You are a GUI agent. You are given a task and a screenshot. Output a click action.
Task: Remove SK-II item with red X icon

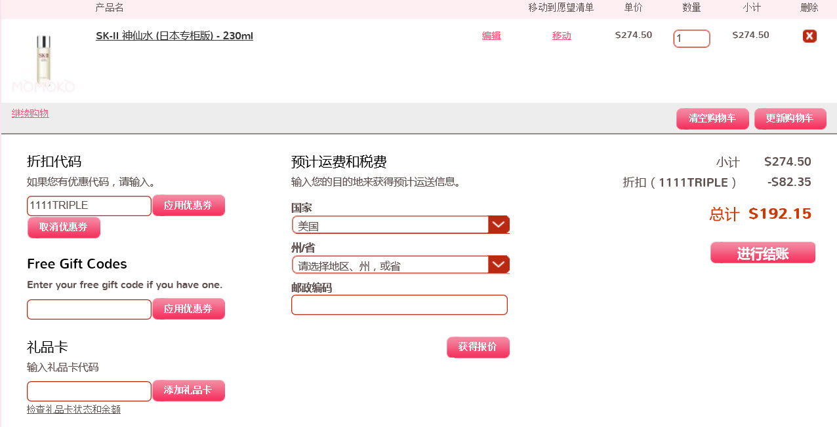[809, 36]
